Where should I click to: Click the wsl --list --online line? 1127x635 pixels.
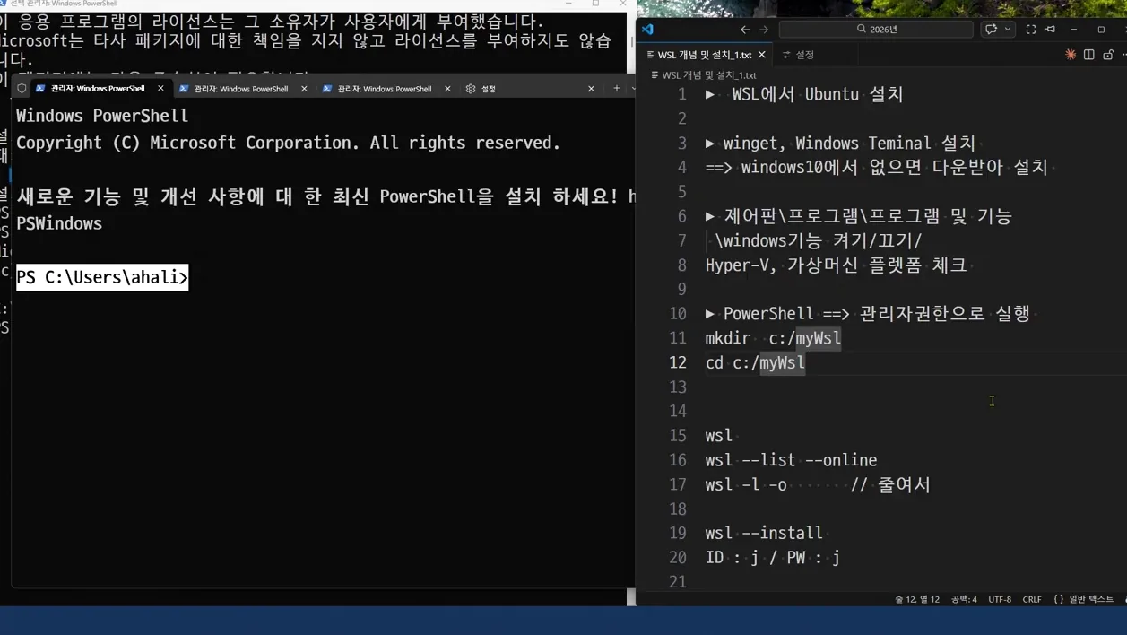791,460
